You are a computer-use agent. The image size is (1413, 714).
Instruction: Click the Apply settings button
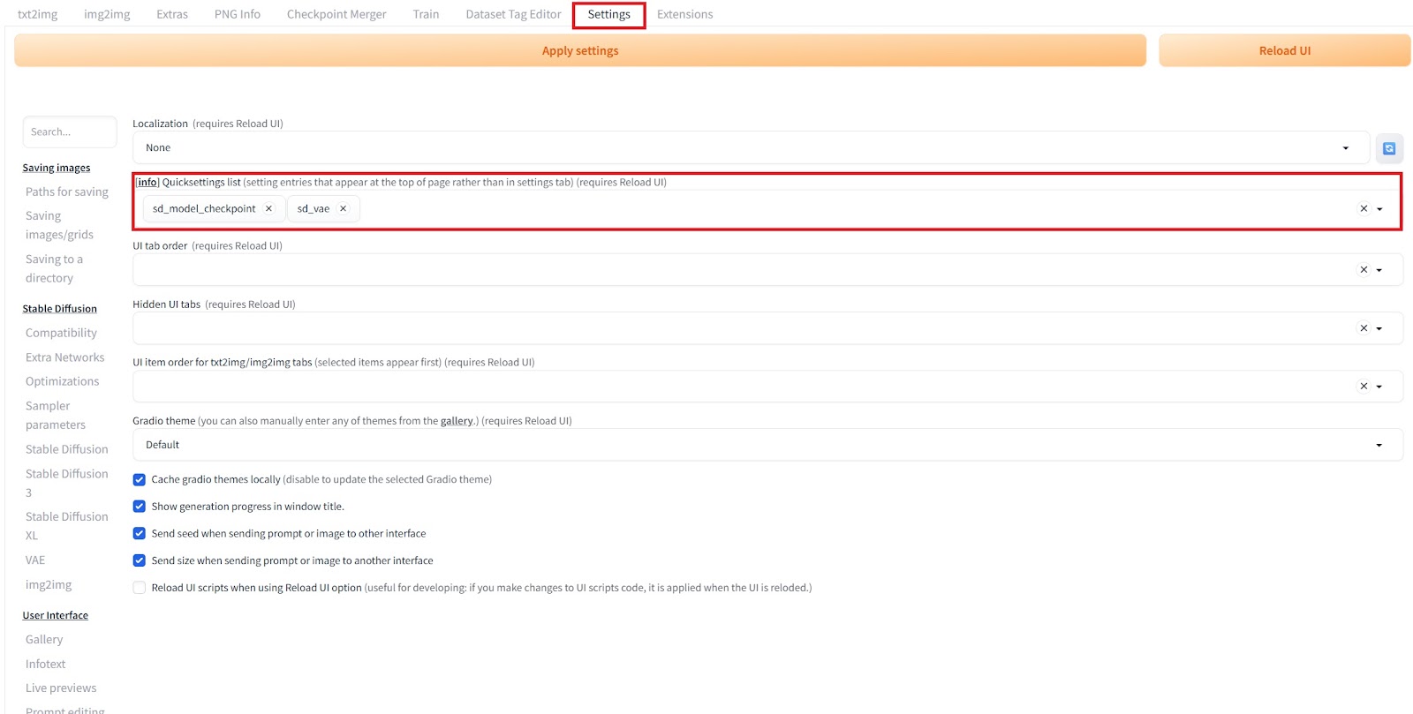579,51
